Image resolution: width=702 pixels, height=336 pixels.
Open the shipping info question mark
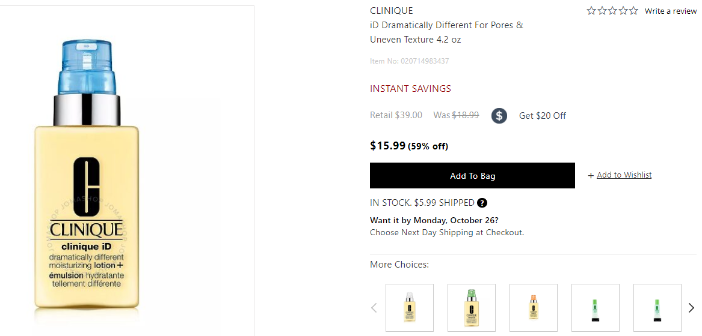coord(482,203)
